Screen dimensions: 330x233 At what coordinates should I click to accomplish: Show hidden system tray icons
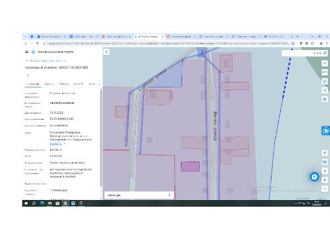(296, 203)
